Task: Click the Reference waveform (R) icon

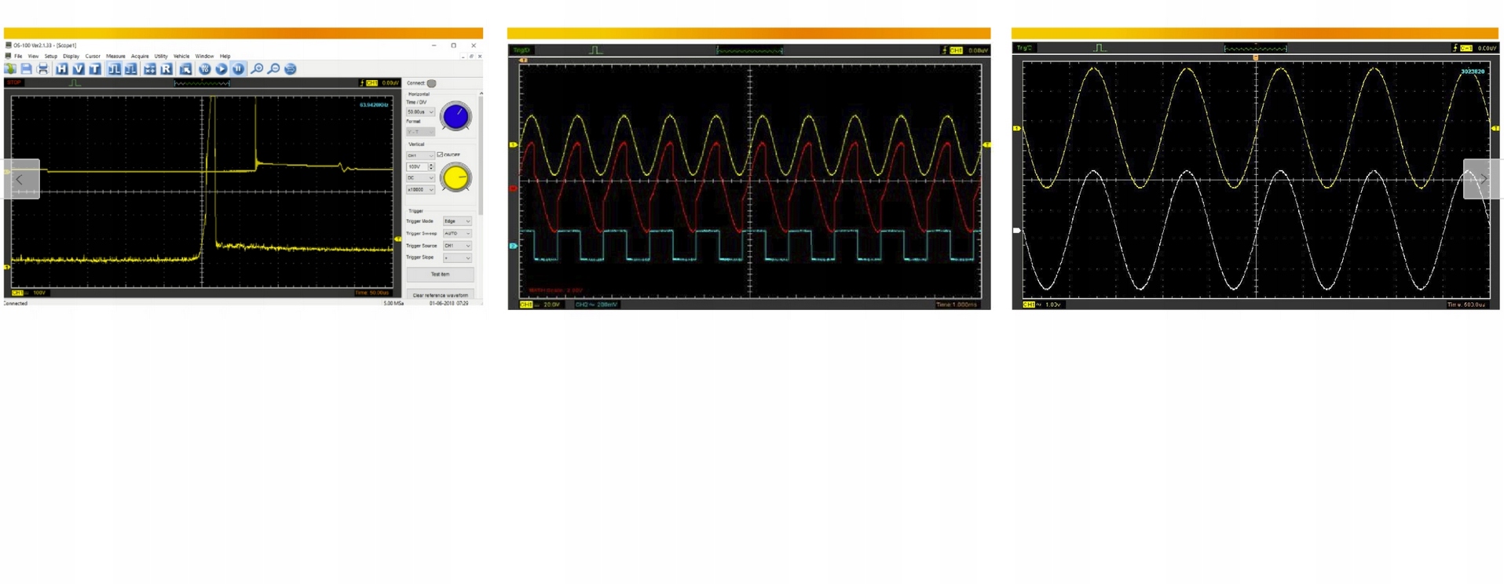Action: pyautogui.click(x=166, y=69)
